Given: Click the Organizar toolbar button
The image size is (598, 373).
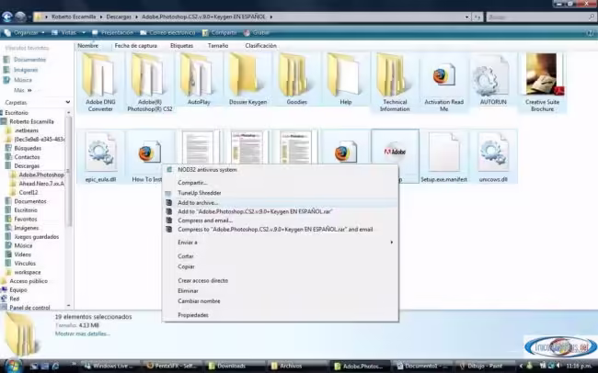Looking at the screenshot, I should tap(25, 33).
